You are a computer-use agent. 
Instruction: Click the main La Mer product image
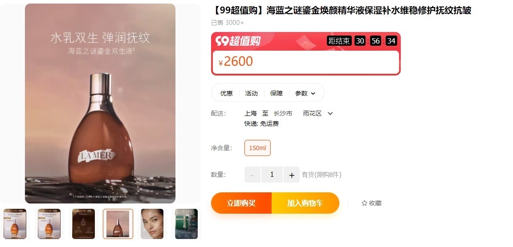pyautogui.click(x=100, y=104)
